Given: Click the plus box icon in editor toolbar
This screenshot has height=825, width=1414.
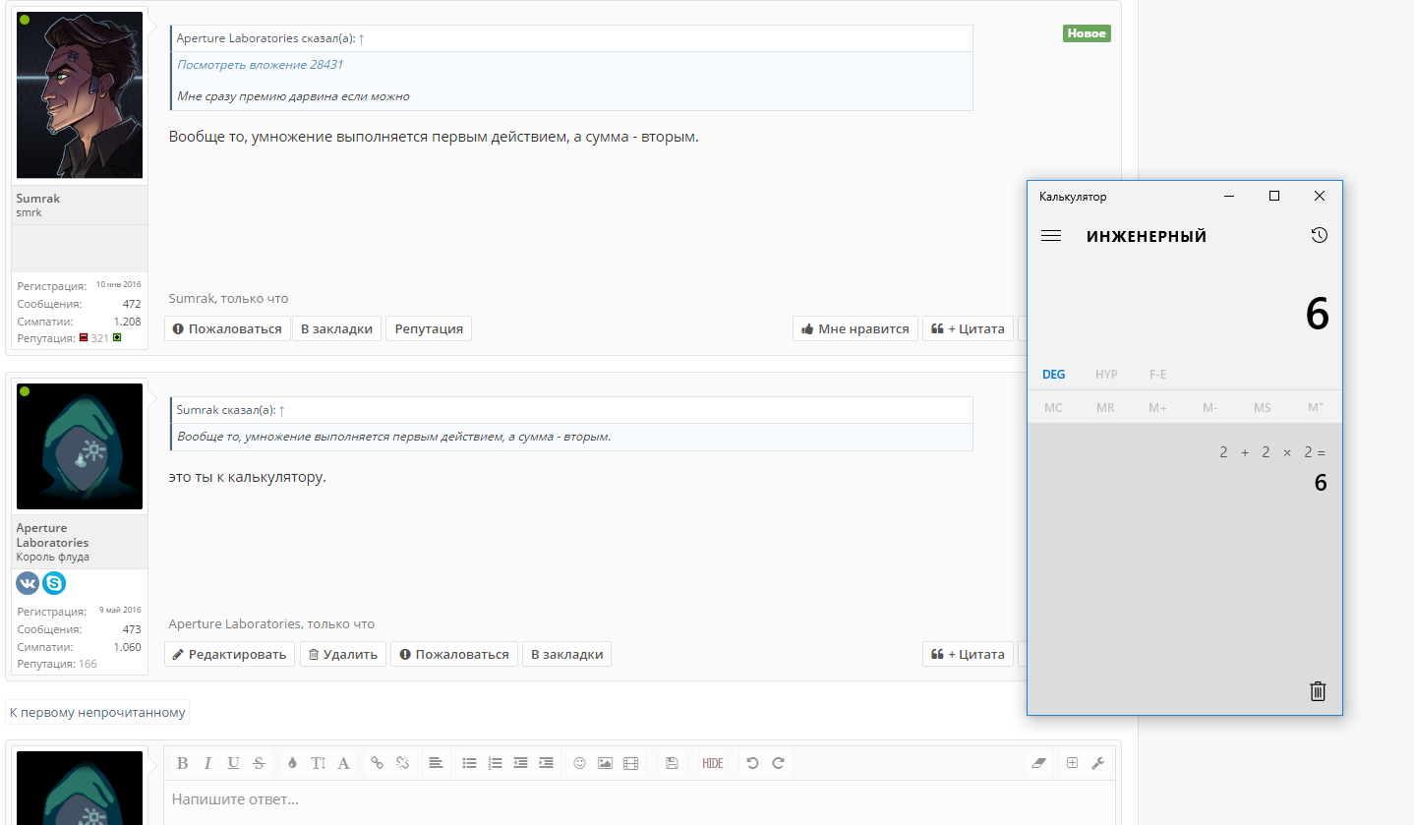Looking at the screenshot, I should [1072, 763].
